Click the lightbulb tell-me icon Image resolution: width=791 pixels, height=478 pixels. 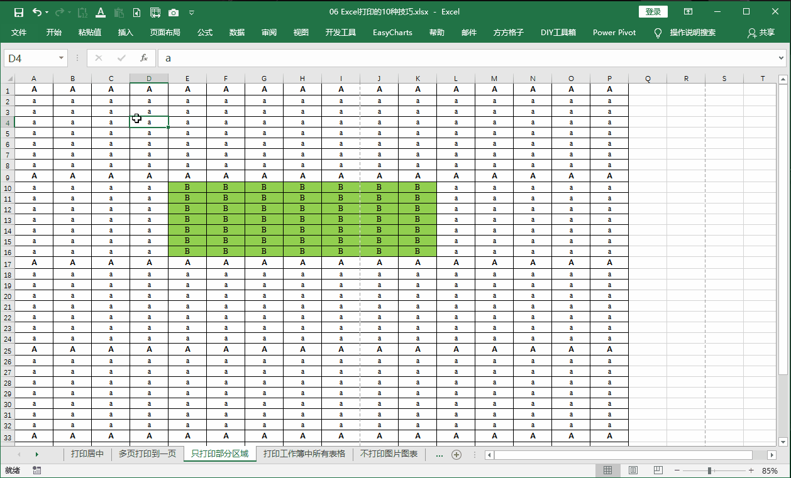[x=658, y=33]
